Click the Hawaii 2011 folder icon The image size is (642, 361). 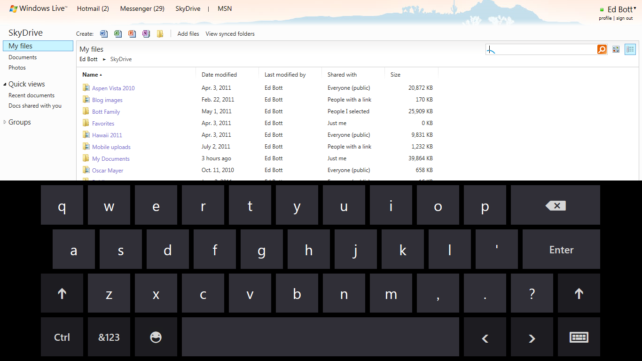coord(86,134)
